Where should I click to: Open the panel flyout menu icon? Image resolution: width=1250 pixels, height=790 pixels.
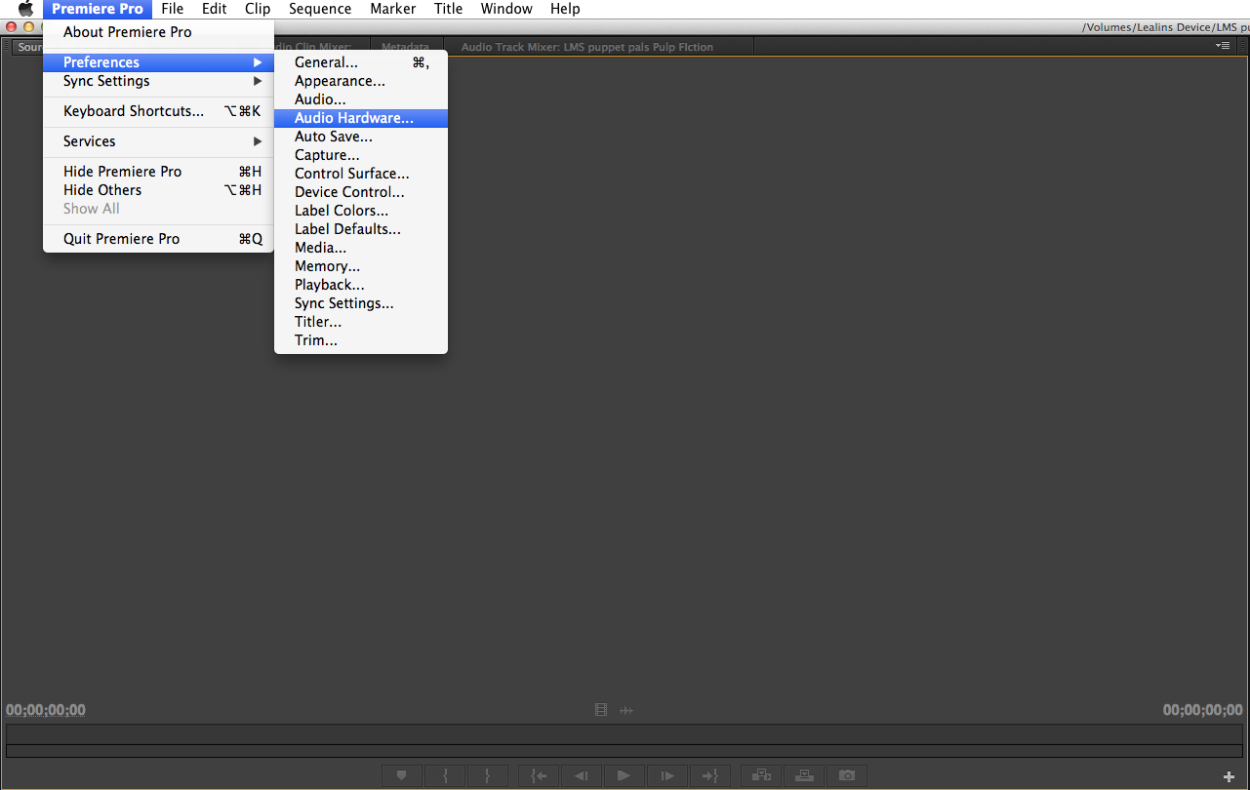click(1223, 46)
